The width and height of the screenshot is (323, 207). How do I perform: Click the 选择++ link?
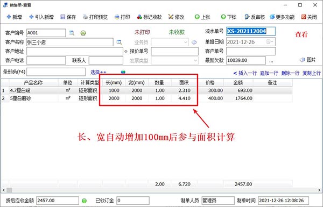pos(99,72)
